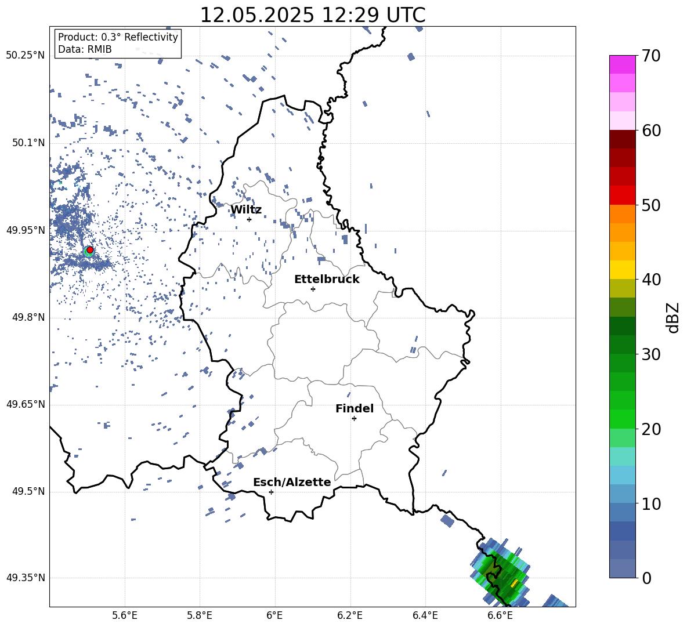Click the Findel location cross marker
Image resolution: width=687 pixels, height=627 pixels.
355,419
